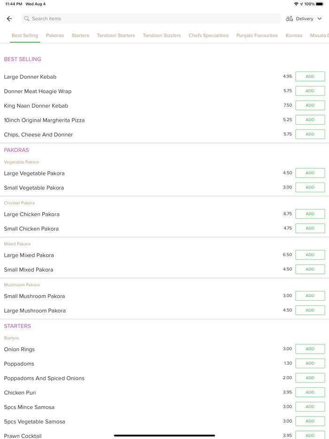329x439 pixels.
Task: Click the delivery rider icon
Action: tap(289, 18)
